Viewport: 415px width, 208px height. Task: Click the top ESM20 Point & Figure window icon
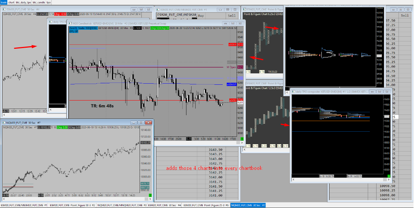tap(245, 10)
